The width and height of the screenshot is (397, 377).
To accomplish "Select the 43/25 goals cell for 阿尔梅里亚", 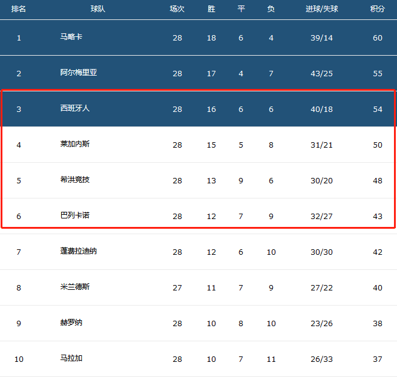I will [x=321, y=74].
